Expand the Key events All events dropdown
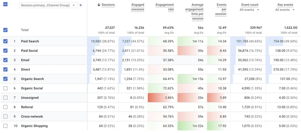 [x=285, y=10]
